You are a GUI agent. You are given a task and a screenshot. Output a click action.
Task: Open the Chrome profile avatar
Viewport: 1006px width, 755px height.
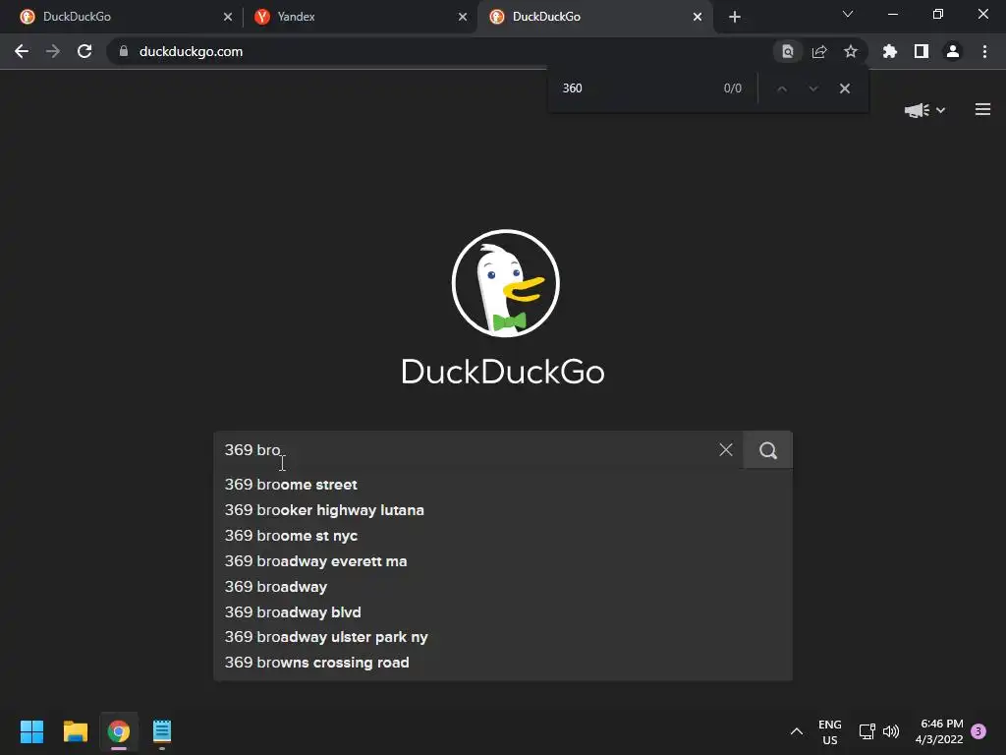tap(953, 51)
